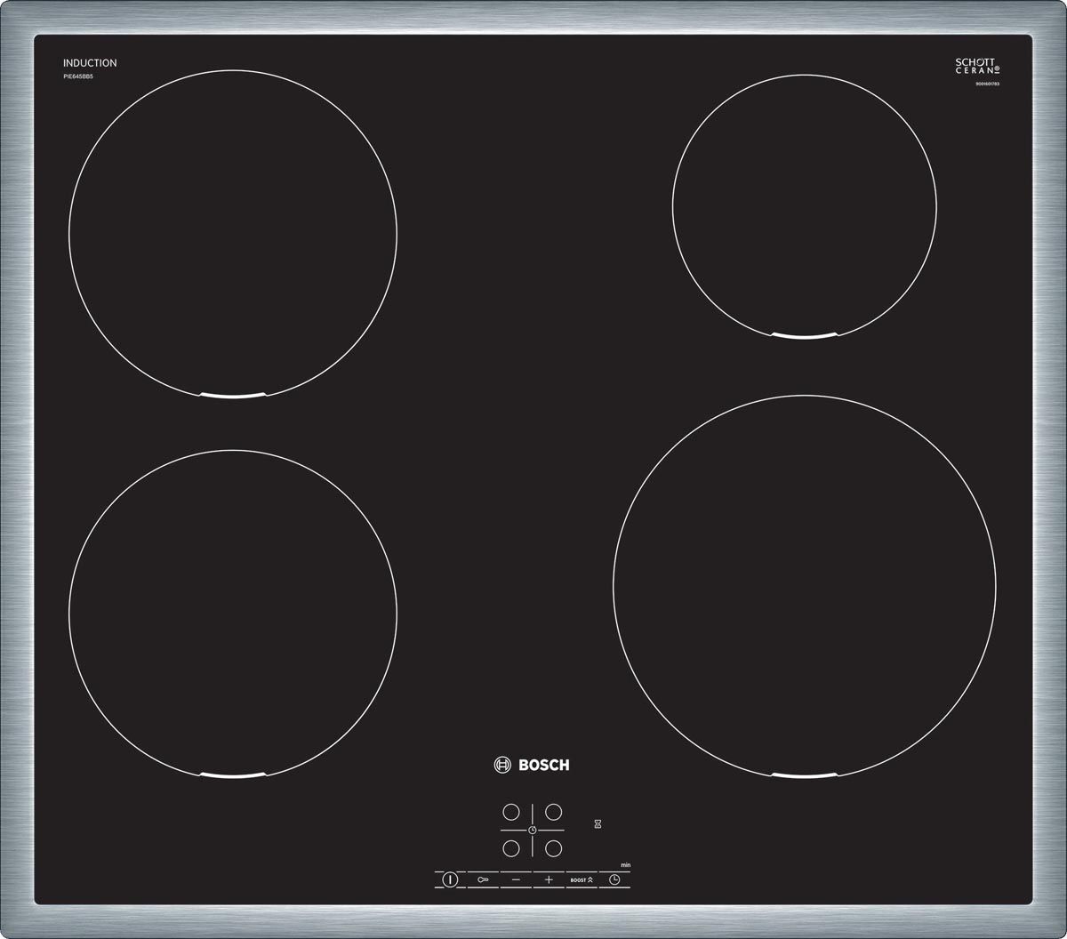Tap the main power on/off touch key
This screenshot has height=939, width=1067.
click(450, 879)
